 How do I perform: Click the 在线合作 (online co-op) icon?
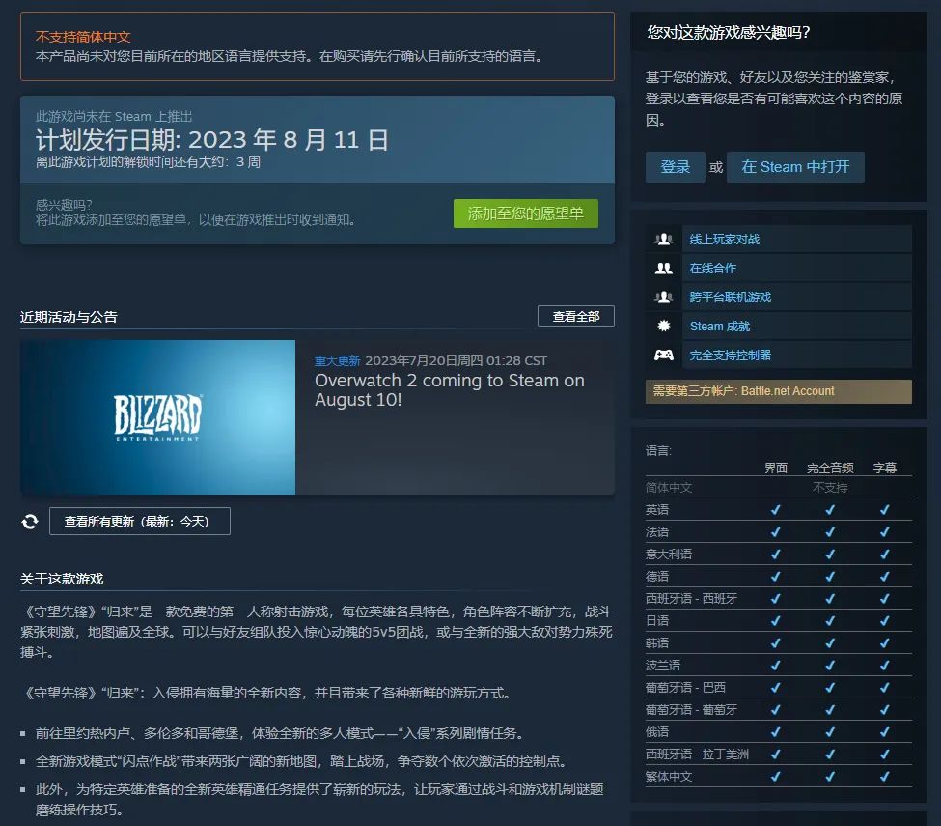[663, 268]
